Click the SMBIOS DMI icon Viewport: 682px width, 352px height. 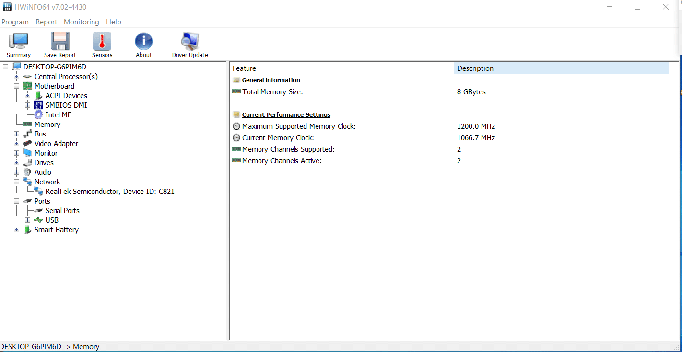tap(38, 105)
